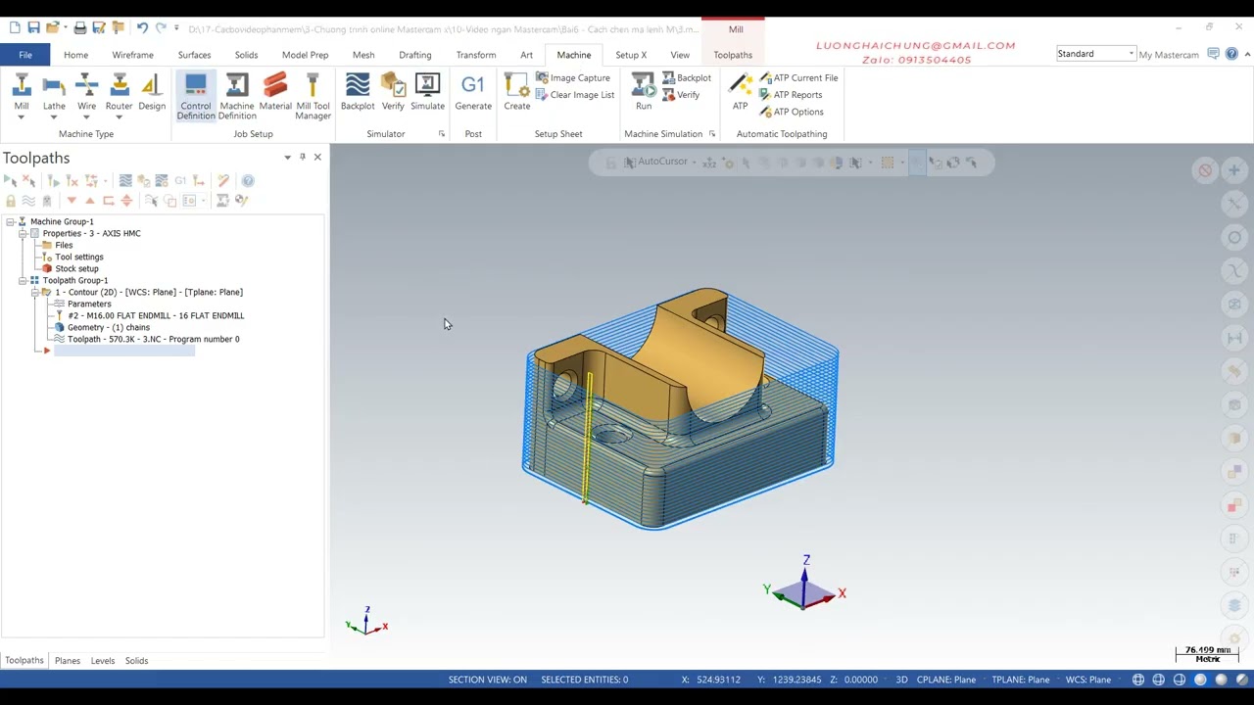Expand Lathe machine type dropdown arrow
1254x705 pixels.
tap(54, 117)
